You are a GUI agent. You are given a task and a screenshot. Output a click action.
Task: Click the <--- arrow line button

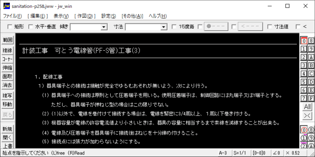coord(250,27)
